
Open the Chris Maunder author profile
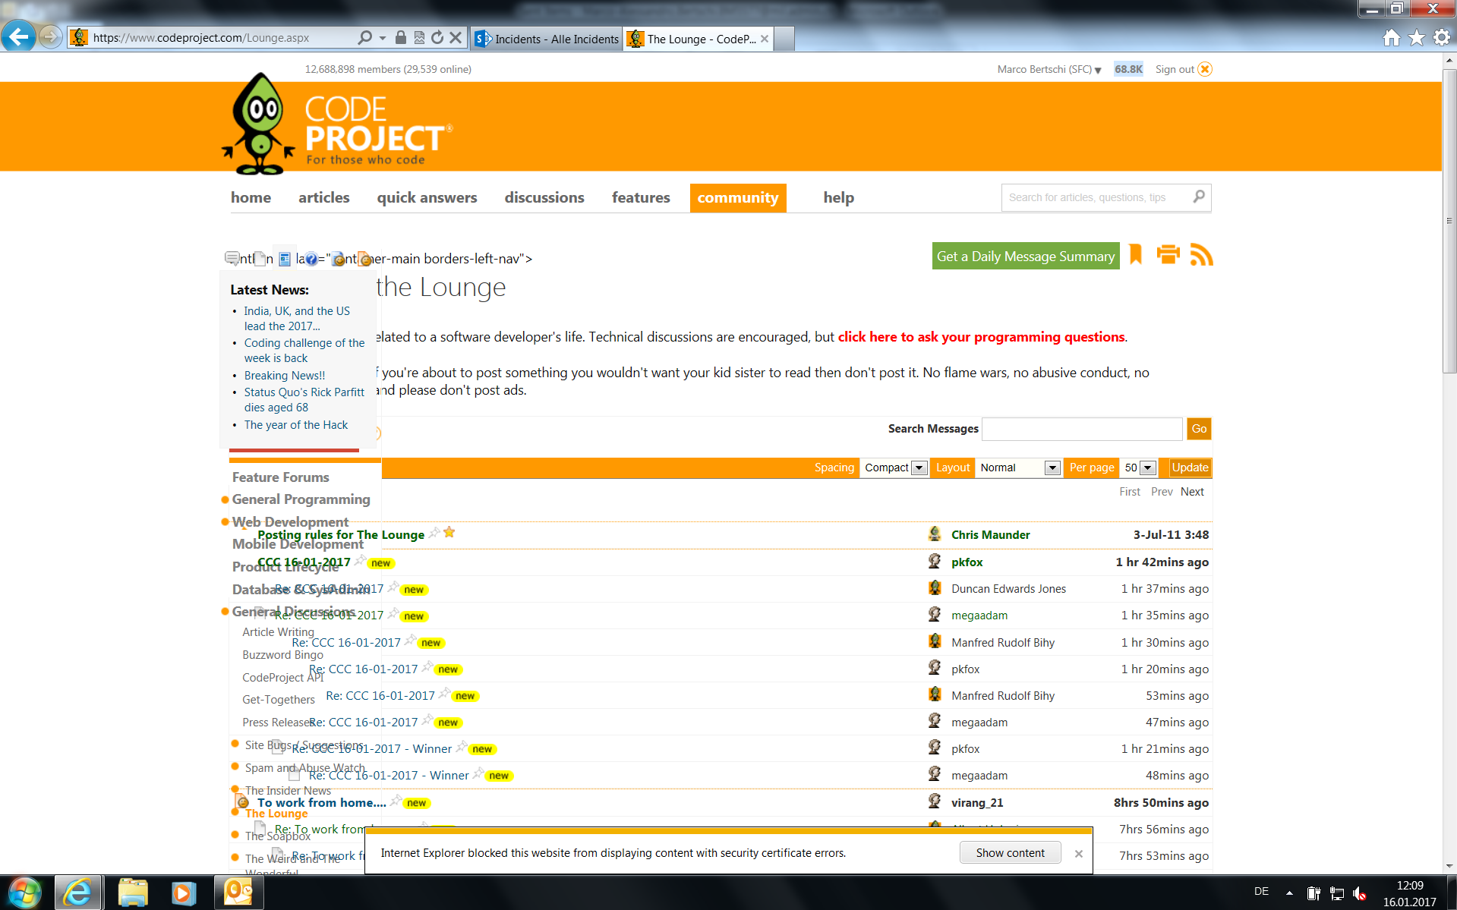990,535
